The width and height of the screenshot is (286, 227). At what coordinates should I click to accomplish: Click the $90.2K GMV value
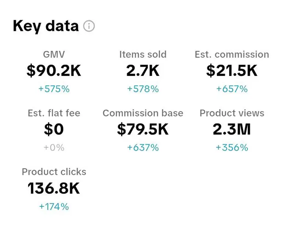[54, 71]
